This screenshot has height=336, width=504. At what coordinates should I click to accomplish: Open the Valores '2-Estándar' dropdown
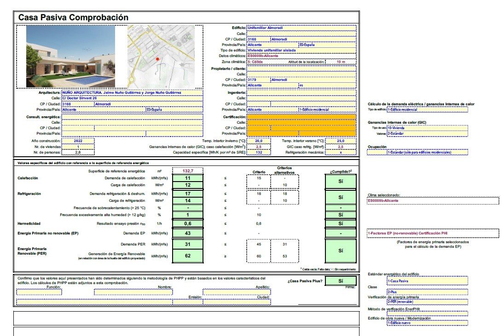pyautogui.click(x=428, y=133)
